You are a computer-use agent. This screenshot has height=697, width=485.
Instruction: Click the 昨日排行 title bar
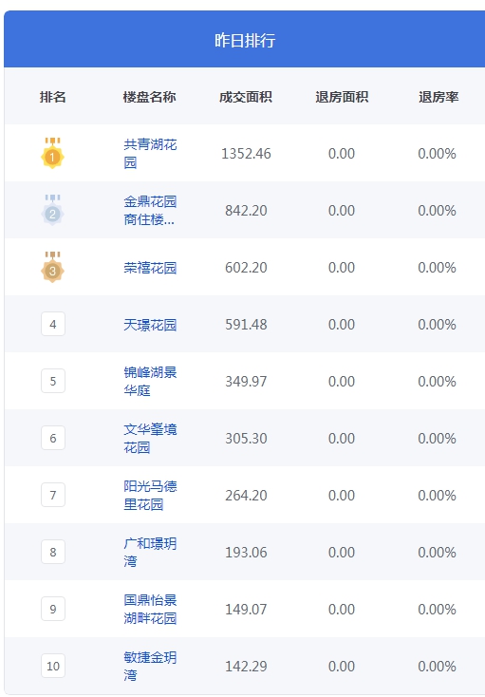[x=245, y=39]
